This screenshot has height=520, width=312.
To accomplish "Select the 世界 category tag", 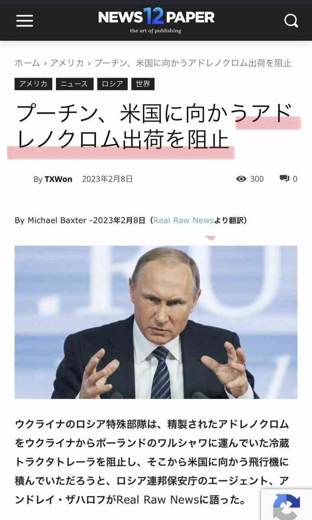I will pos(143,84).
